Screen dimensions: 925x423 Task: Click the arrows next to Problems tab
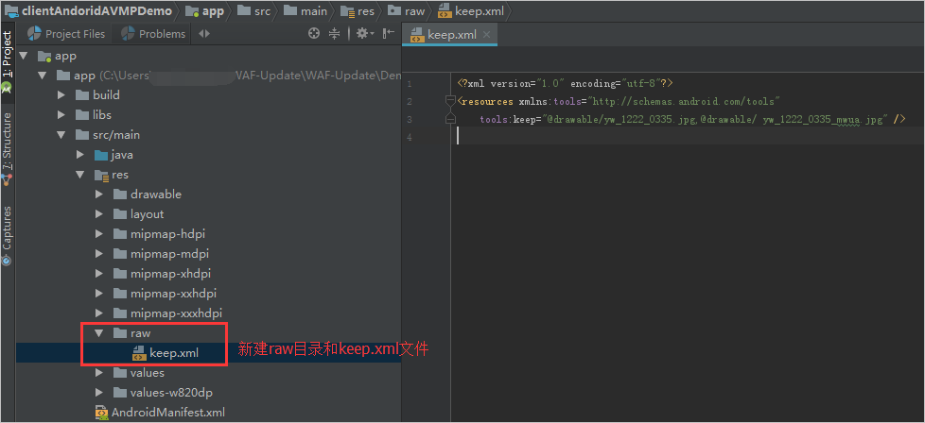(204, 34)
